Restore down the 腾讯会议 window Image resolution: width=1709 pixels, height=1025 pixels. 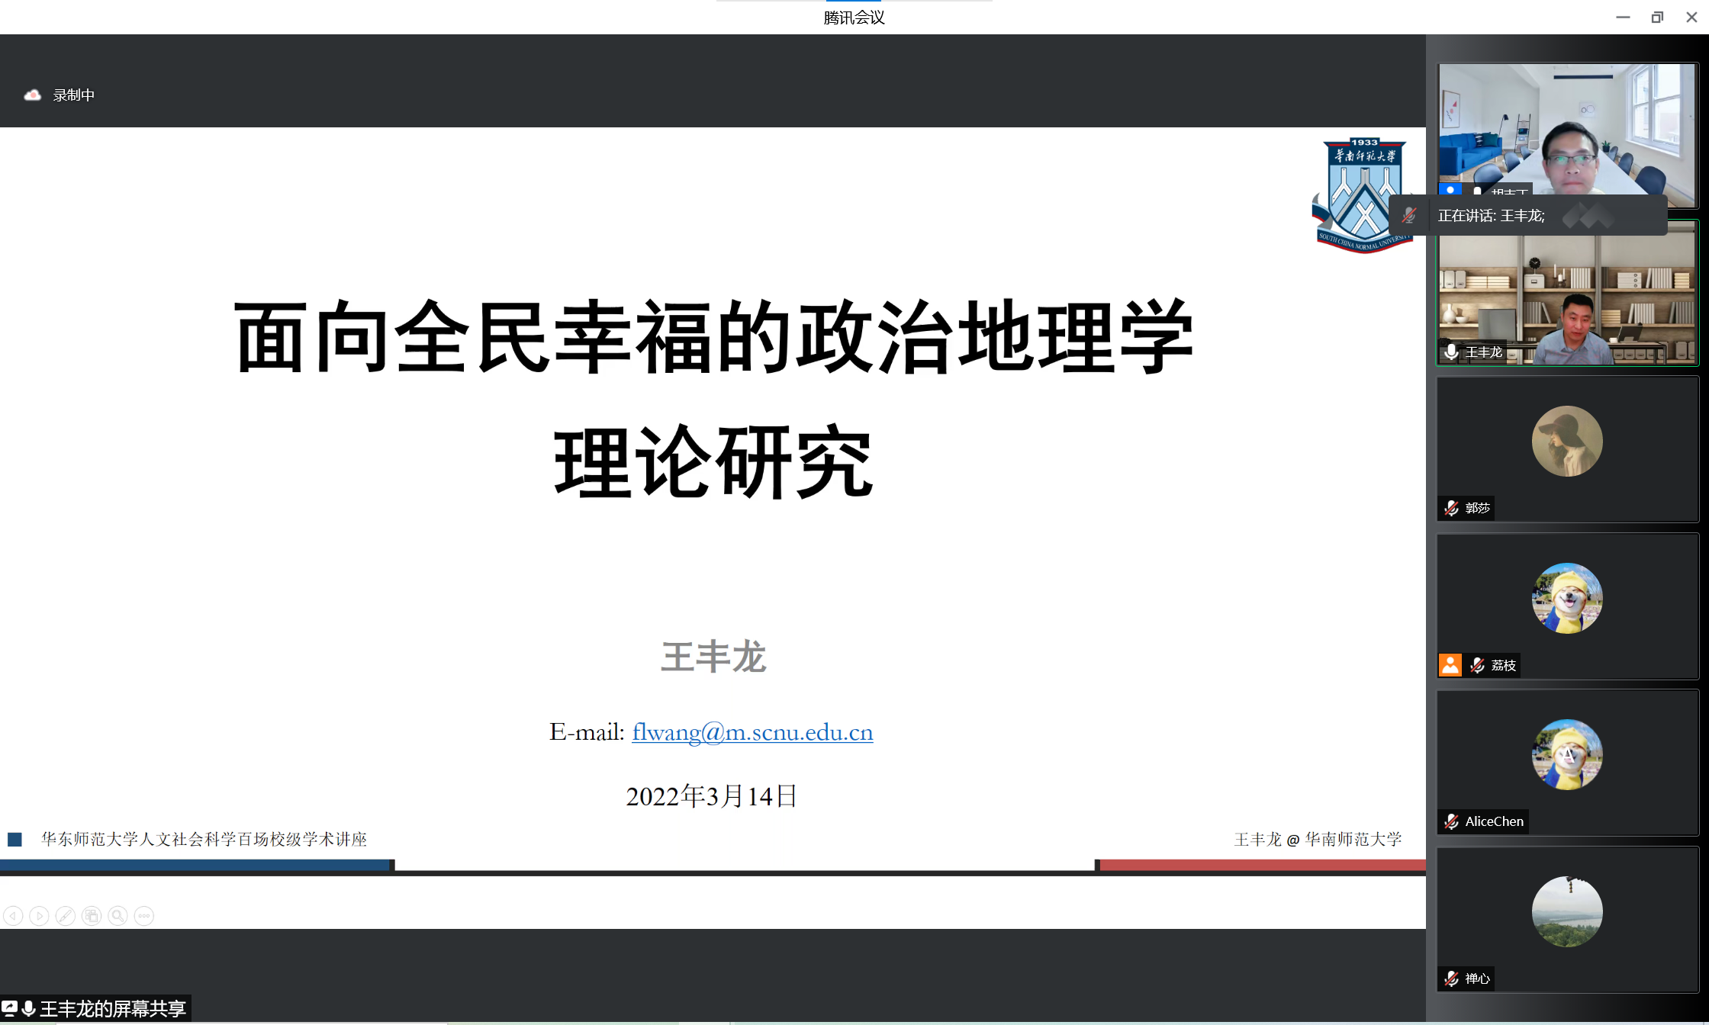tap(1657, 17)
